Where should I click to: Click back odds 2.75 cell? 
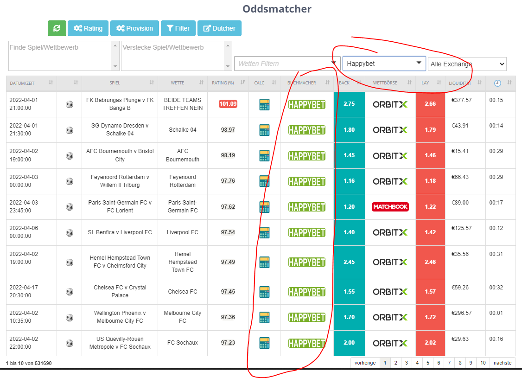pyautogui.click(x=349, y=104)
